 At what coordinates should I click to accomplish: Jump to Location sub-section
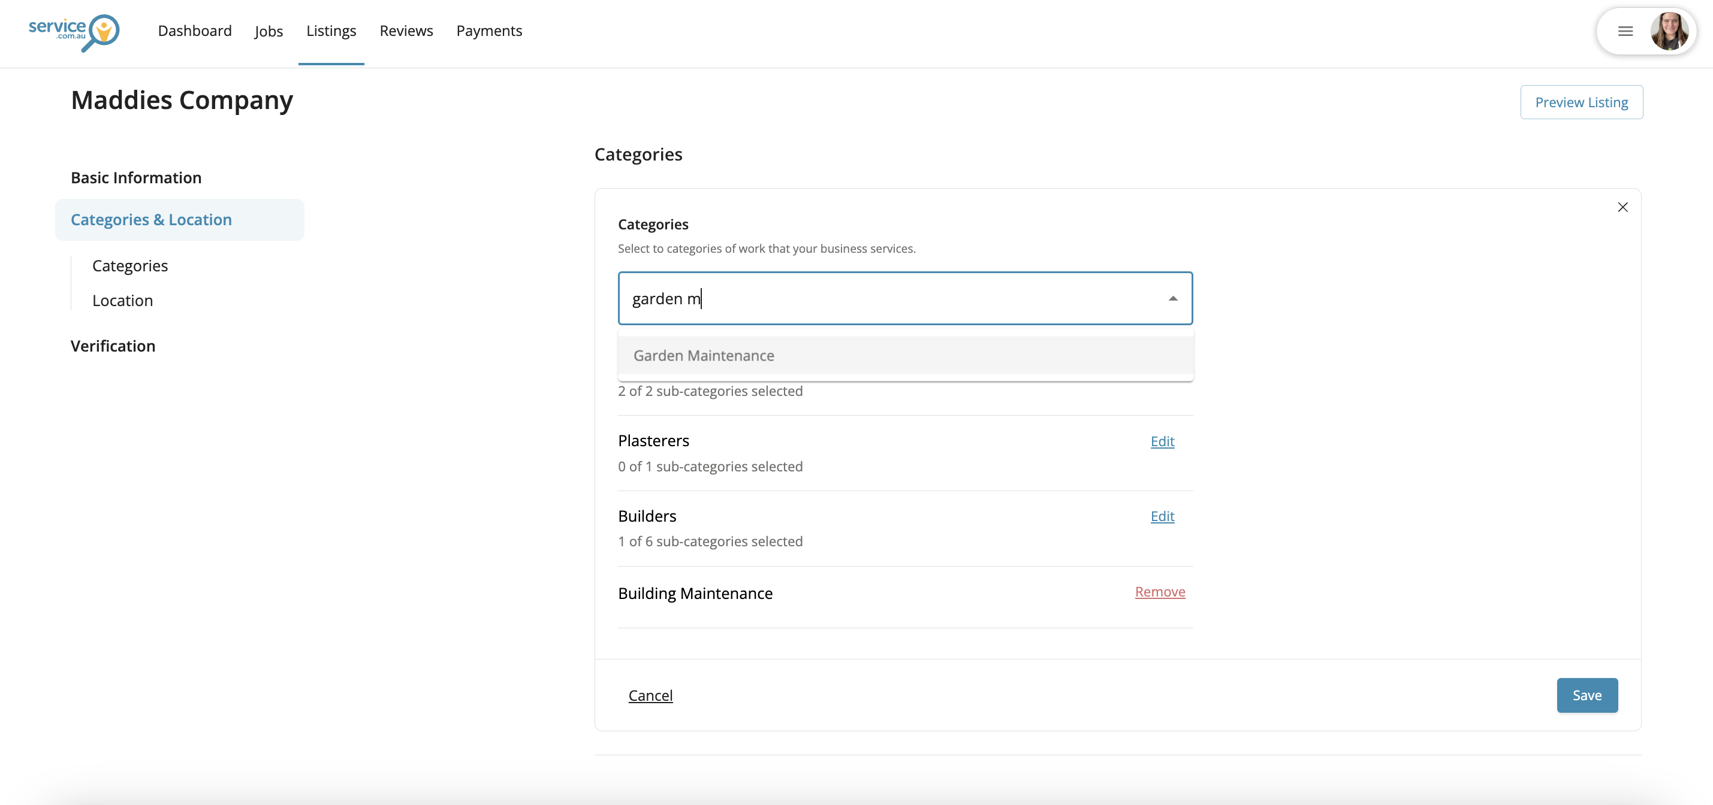coord(122,301)
